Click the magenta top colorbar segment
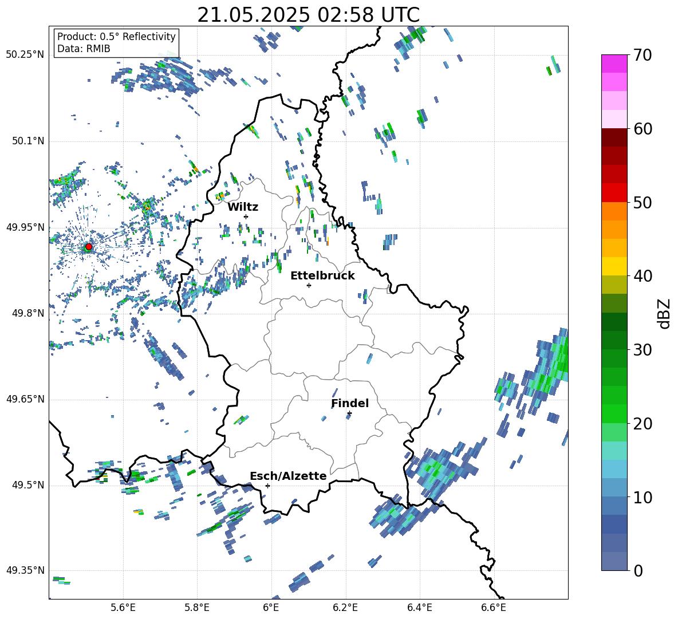 point(614,64)
